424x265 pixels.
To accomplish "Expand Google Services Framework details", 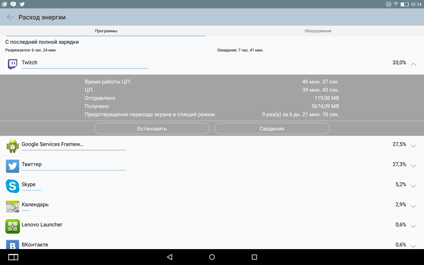I will coord(413,146).
